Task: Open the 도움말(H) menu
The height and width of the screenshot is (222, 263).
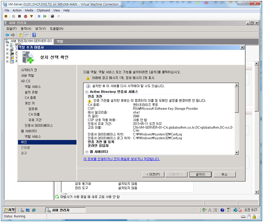Action: click(56, 29)
